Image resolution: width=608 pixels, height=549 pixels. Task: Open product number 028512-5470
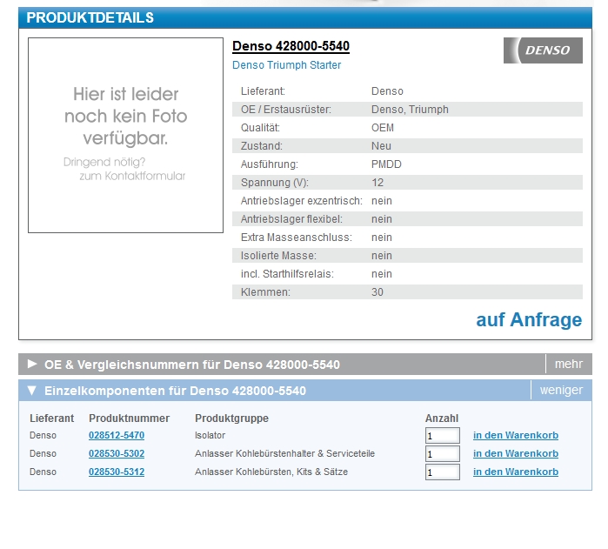(117, 435)
